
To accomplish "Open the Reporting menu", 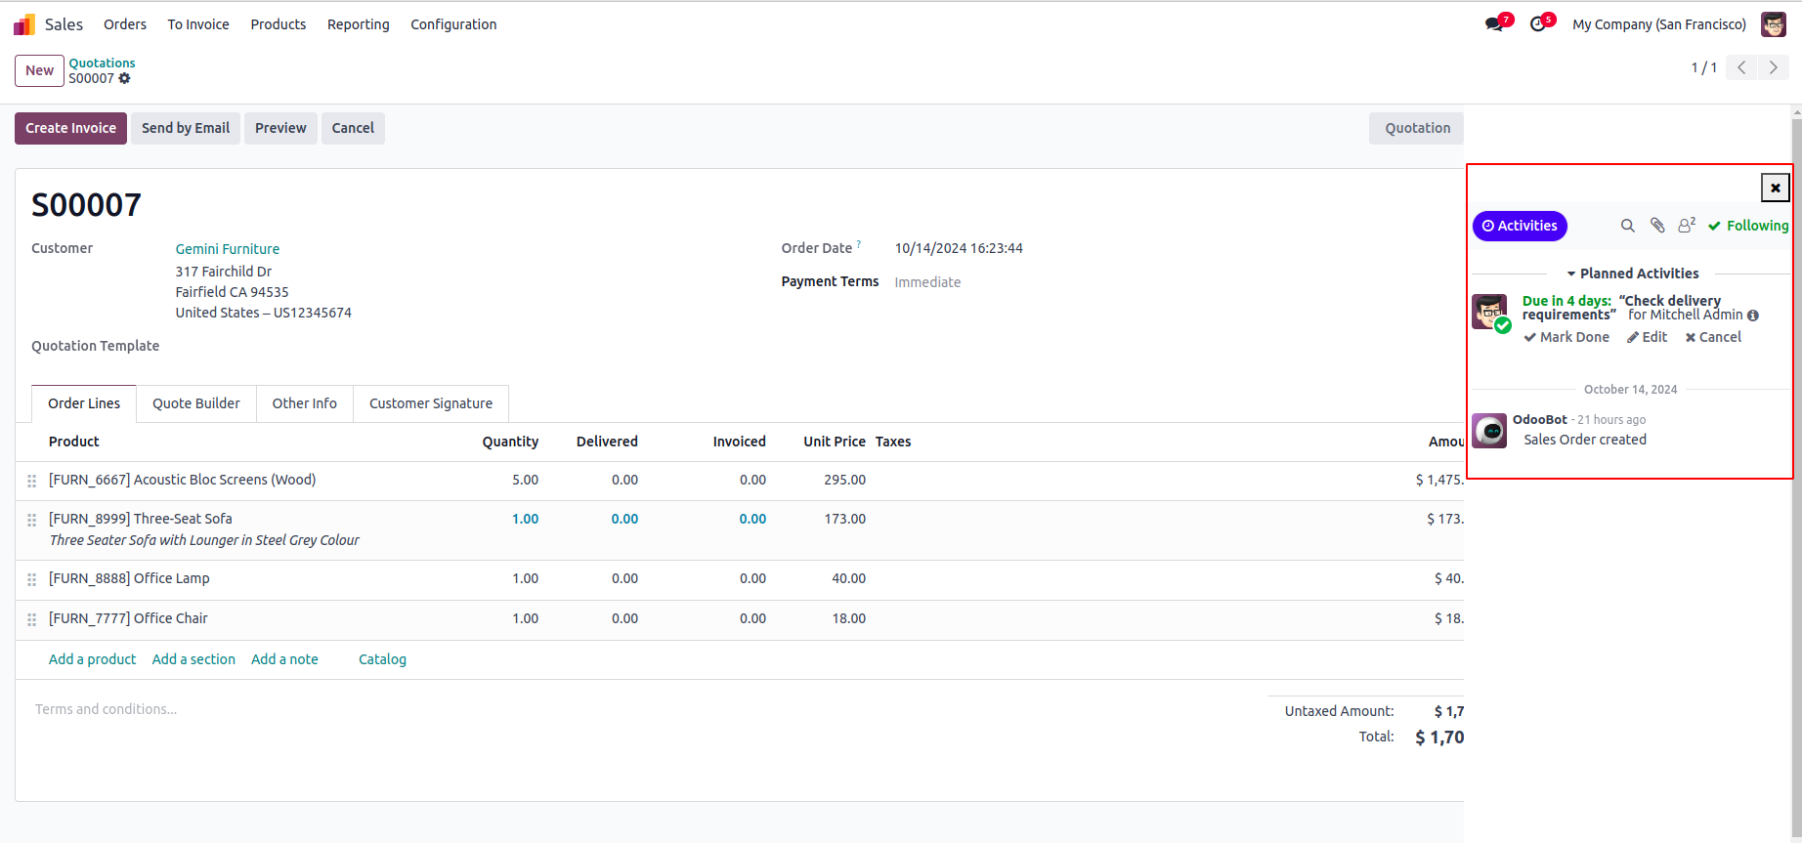I will pyautogui.click(x=358, y=24).
